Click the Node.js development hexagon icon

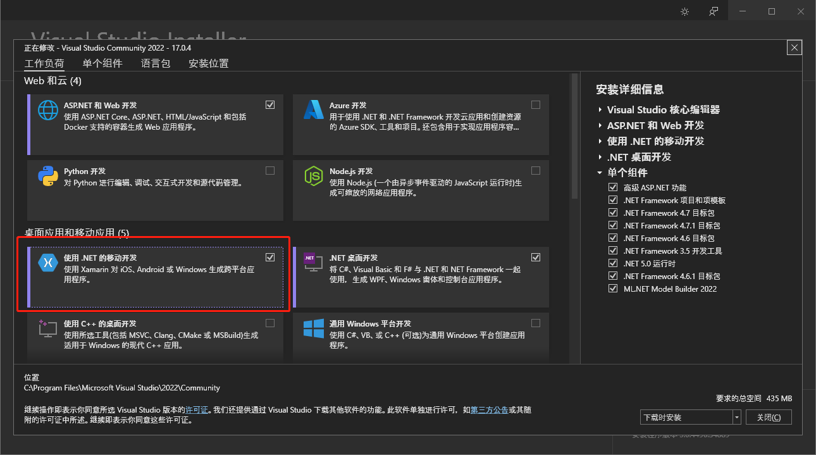[x=314, y=176]
